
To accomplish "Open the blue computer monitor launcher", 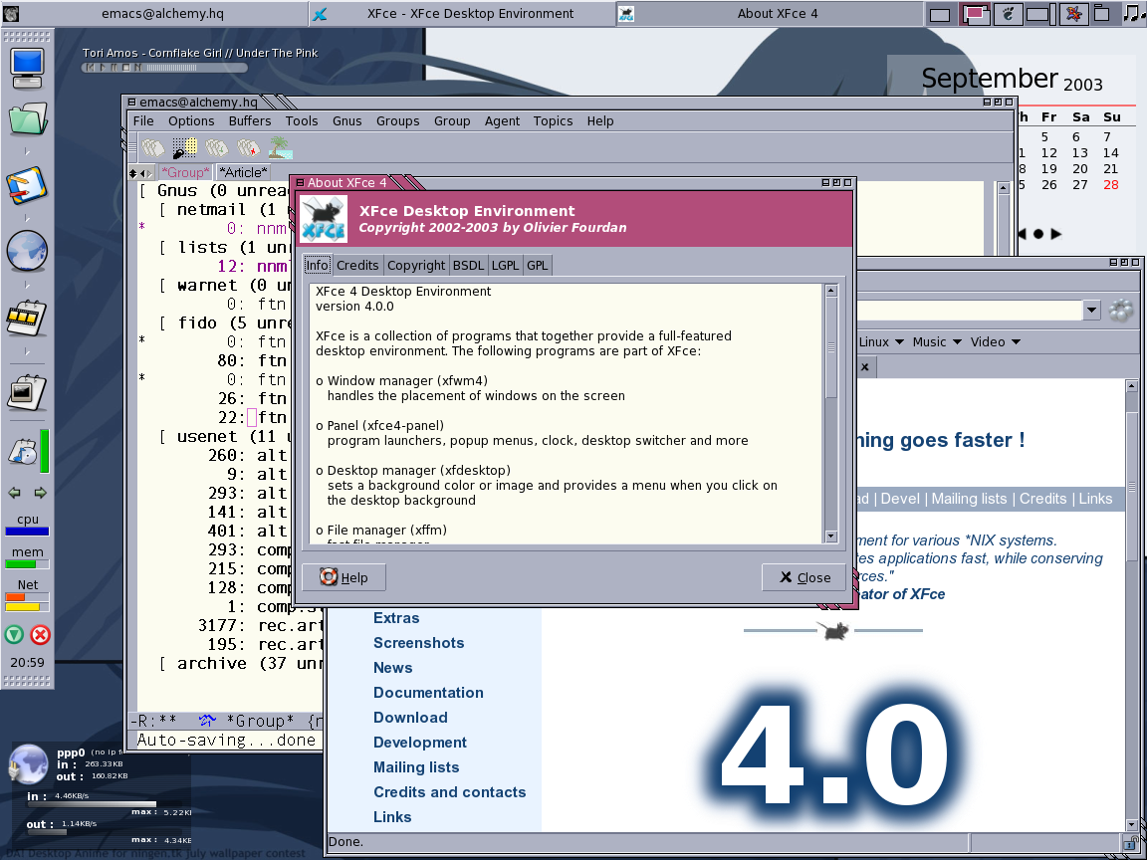I will [26, 63].
